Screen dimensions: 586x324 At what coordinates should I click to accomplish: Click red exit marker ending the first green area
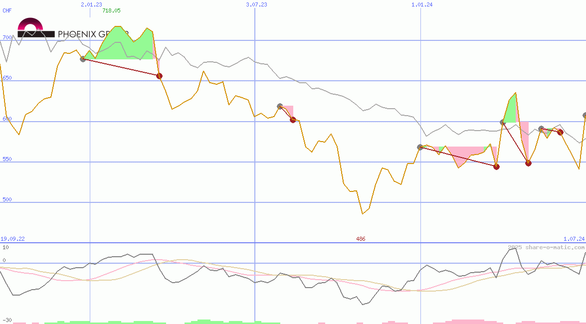click(x=159, y=76)
